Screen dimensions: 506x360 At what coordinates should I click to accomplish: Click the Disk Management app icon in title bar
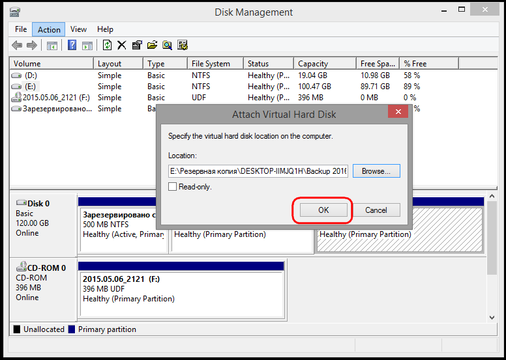[15, 12]
